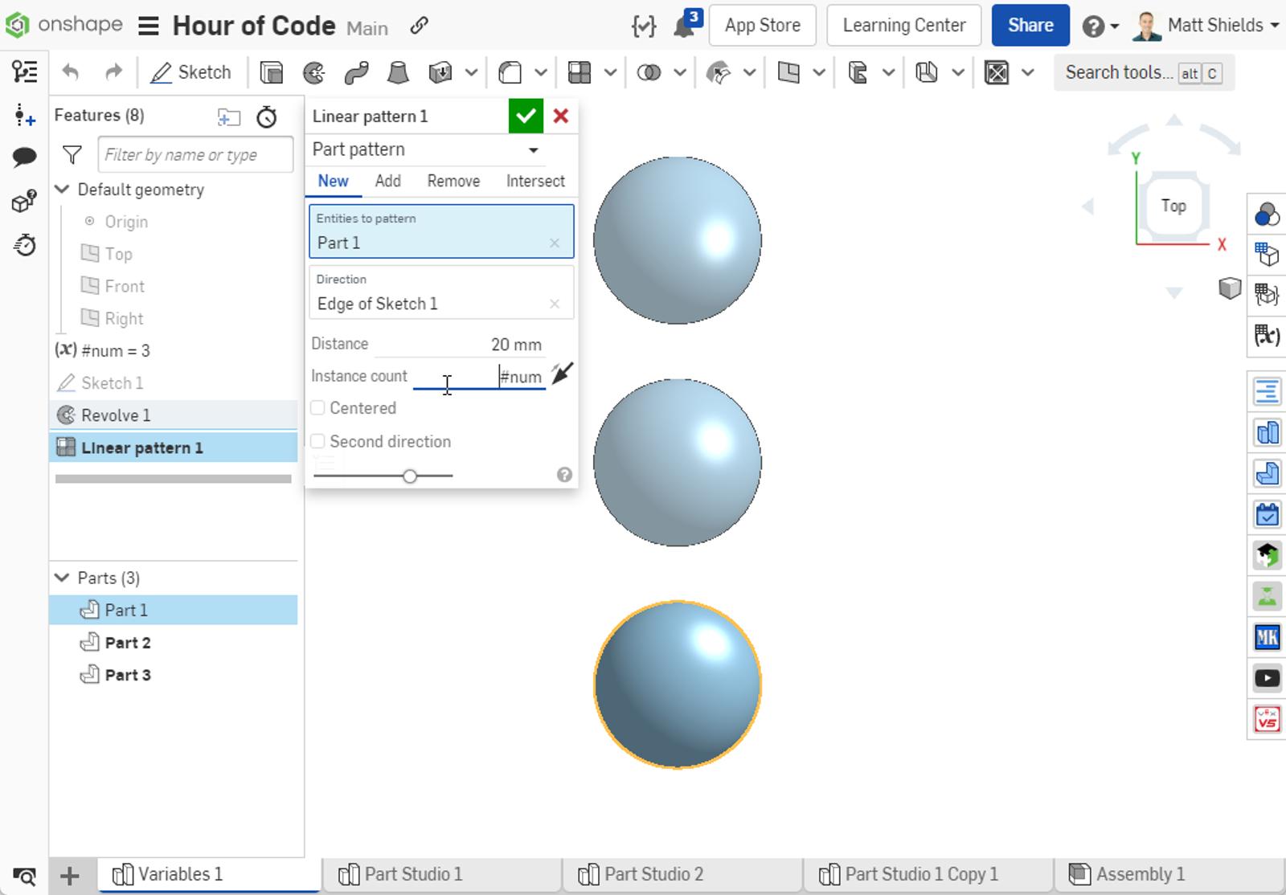
Task: Open the Learning Center link
Action: [x=903, y=26]
